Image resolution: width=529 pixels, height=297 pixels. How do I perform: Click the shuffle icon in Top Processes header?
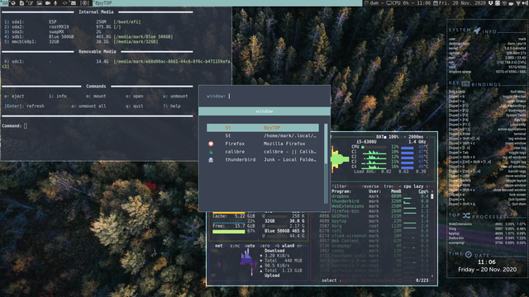click(466, 215)
